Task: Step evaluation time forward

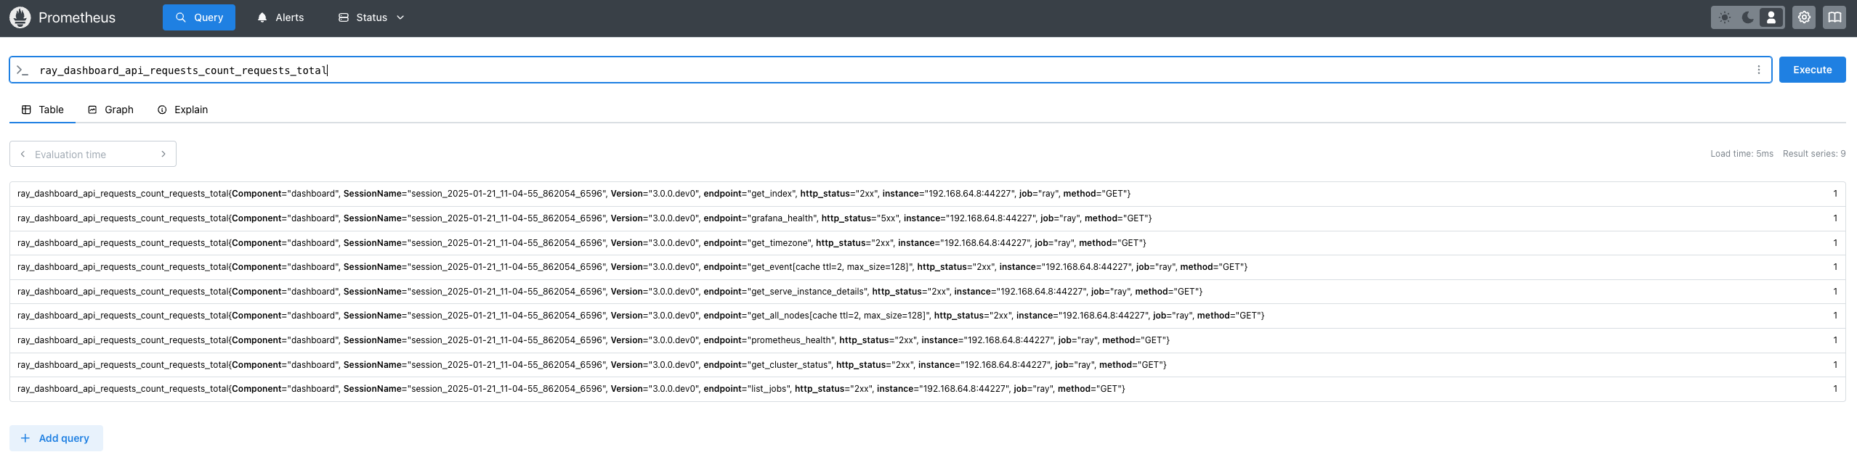Action: (163, 154)
